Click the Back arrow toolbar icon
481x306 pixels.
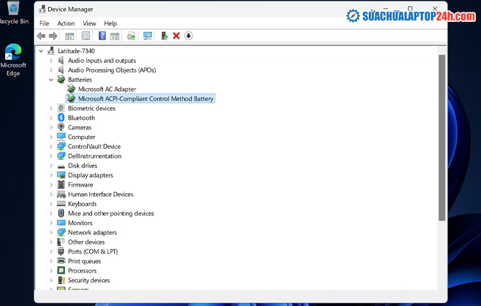(x=41, y=36)
